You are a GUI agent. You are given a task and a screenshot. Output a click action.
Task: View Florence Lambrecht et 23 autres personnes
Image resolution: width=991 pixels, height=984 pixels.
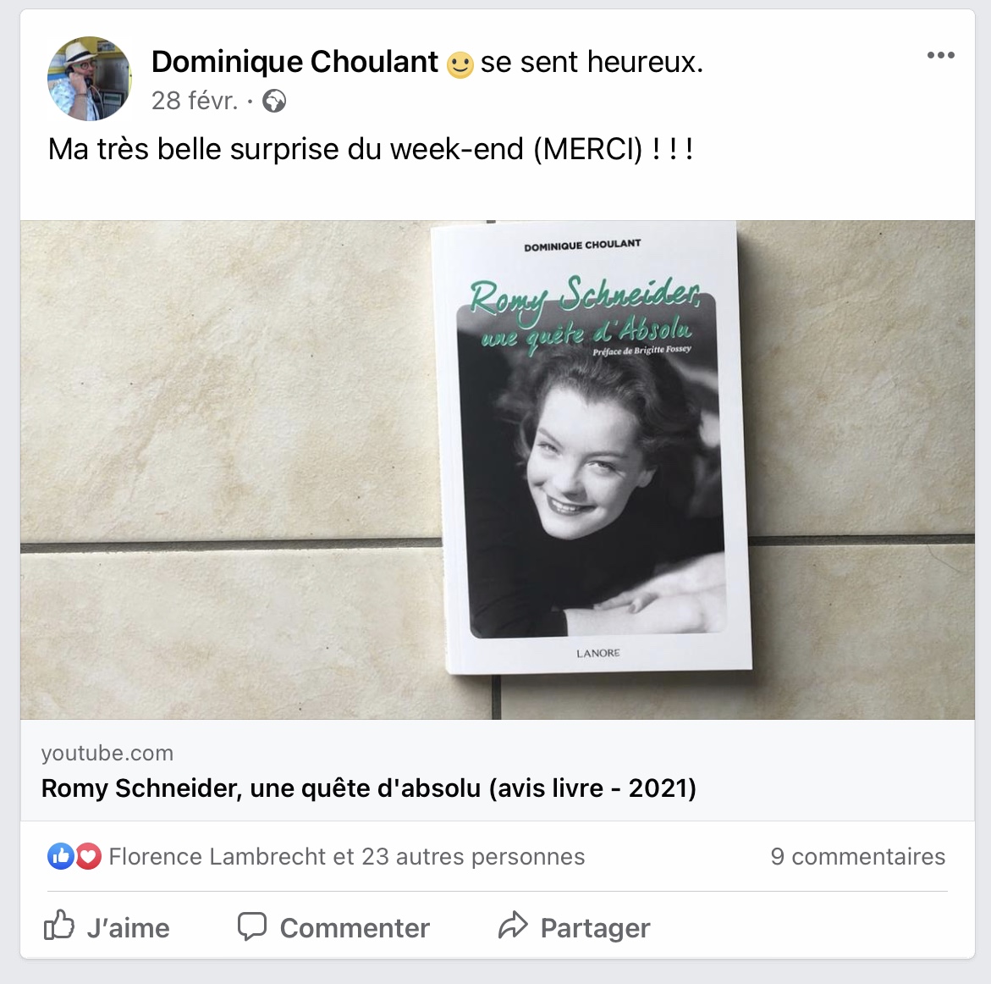(346, 857)
